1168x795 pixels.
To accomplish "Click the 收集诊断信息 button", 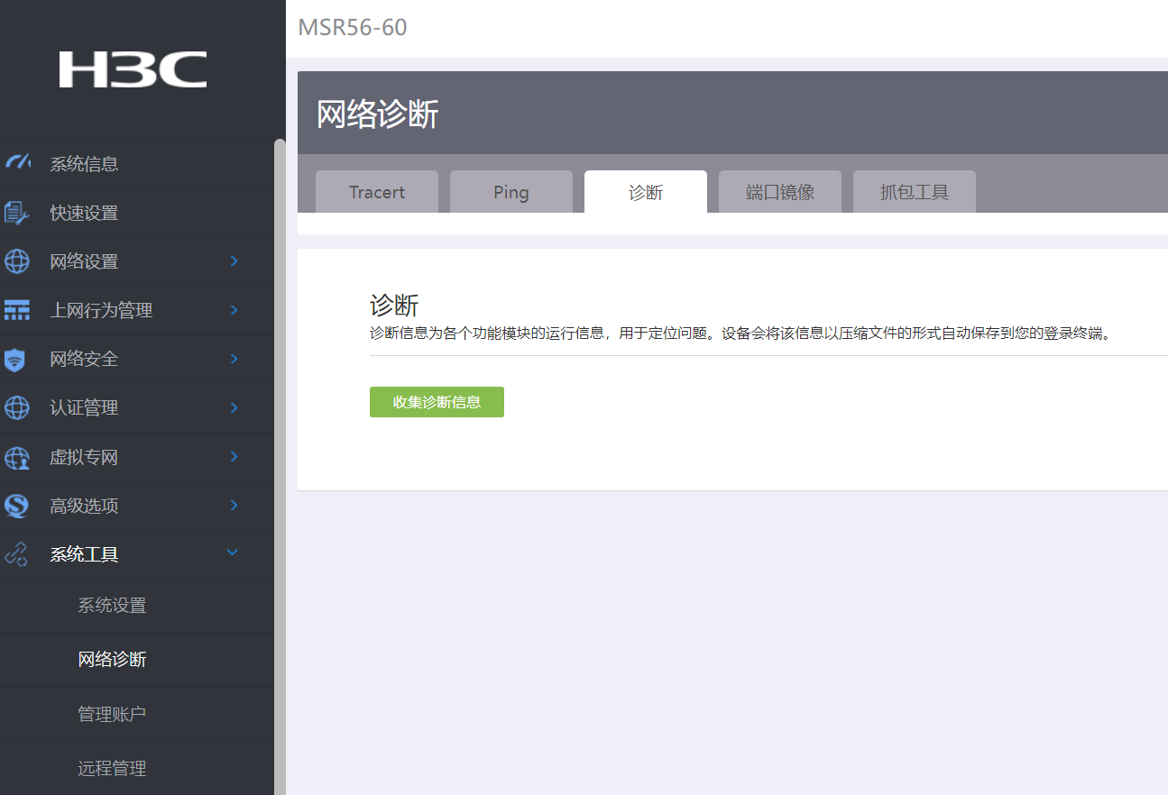I will (437, 402).
